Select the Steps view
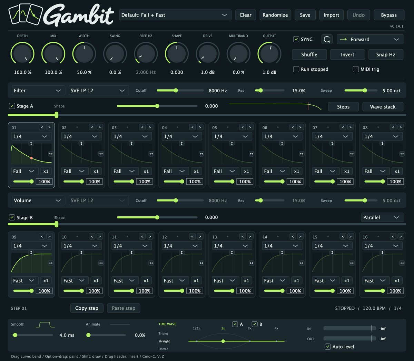This screenshot has width=414, height=361. click(x=343, y=107)
